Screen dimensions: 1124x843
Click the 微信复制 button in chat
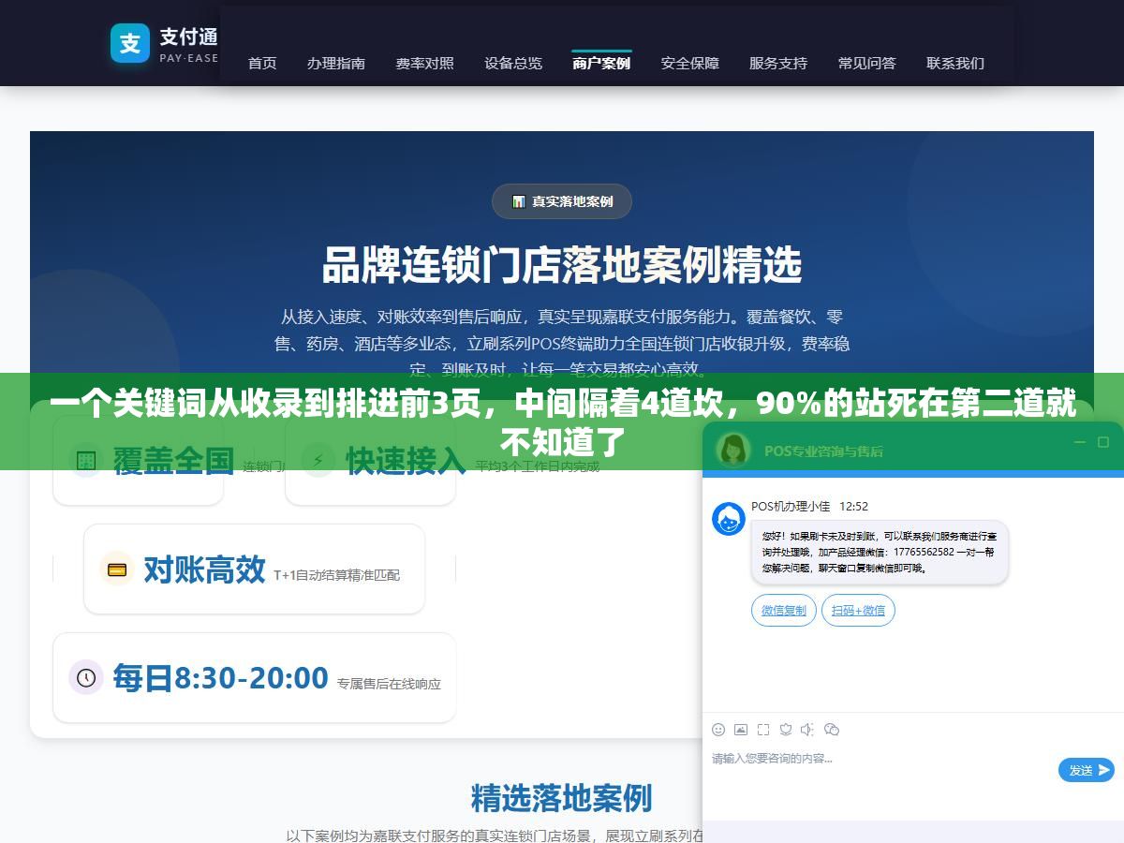(784, 611)
